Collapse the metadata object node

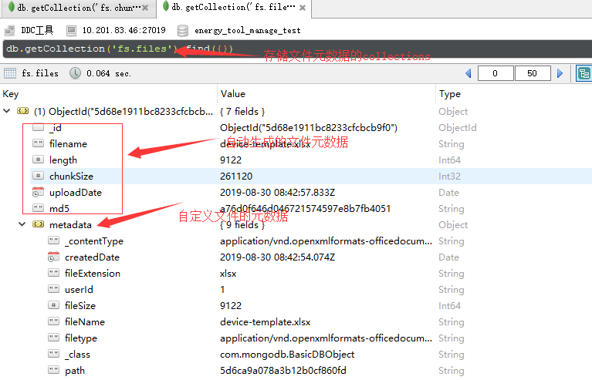(x=22, y=224)
